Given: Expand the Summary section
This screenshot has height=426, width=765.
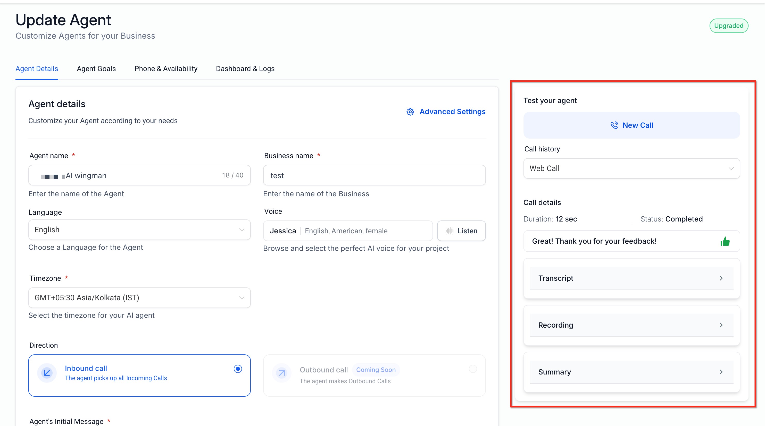Looking at the screenshot, I should pyautogui.click(x=631, y=372).
